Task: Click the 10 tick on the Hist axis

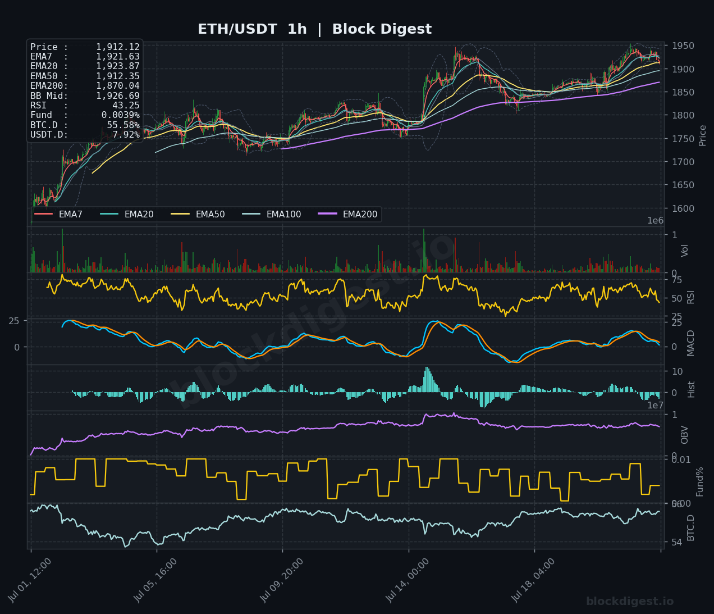Action: 677,371
